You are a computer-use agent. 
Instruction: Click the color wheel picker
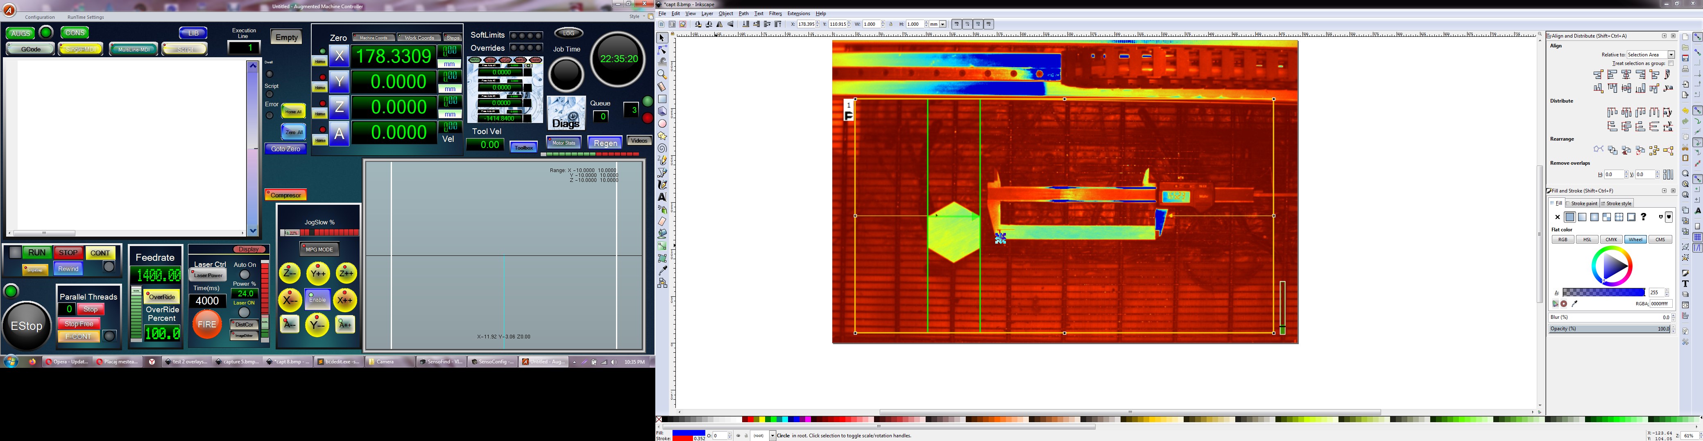[x=1611, y=266]
